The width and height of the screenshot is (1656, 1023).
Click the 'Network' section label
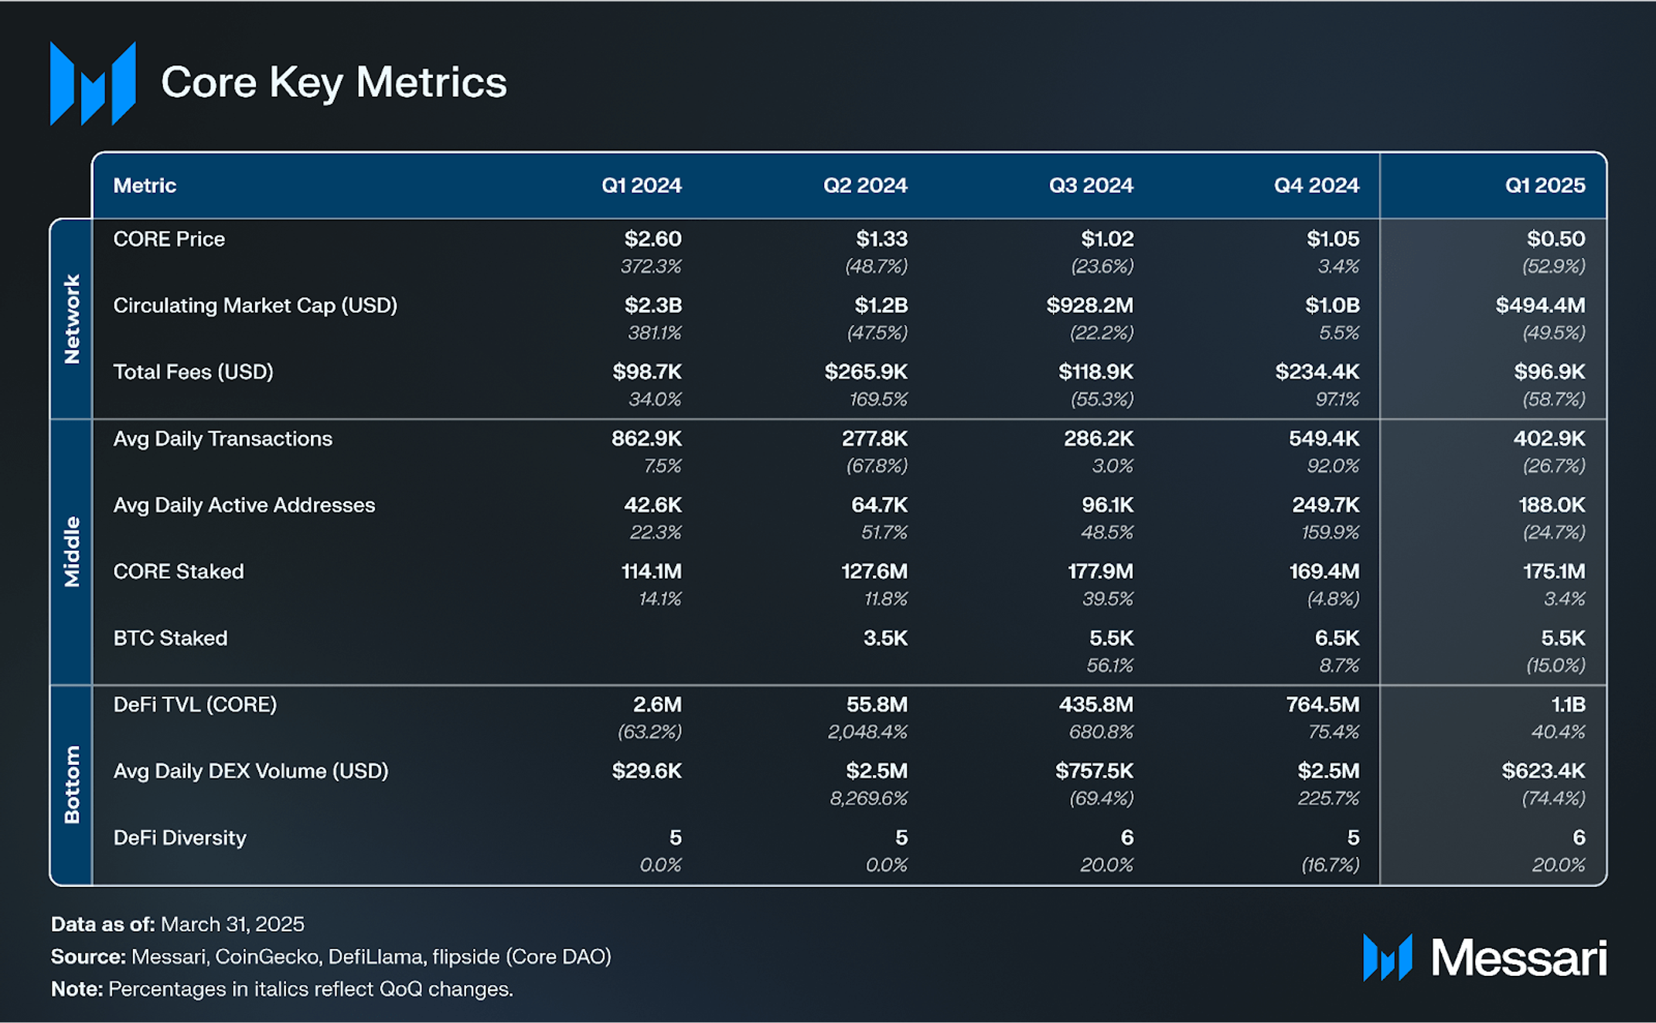pyautogui.click(x=71, y=318)
